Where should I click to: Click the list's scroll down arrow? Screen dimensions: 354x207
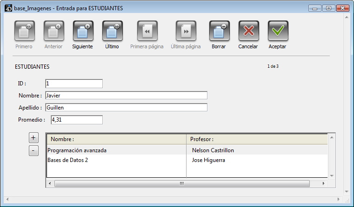(x=332, y=175)
